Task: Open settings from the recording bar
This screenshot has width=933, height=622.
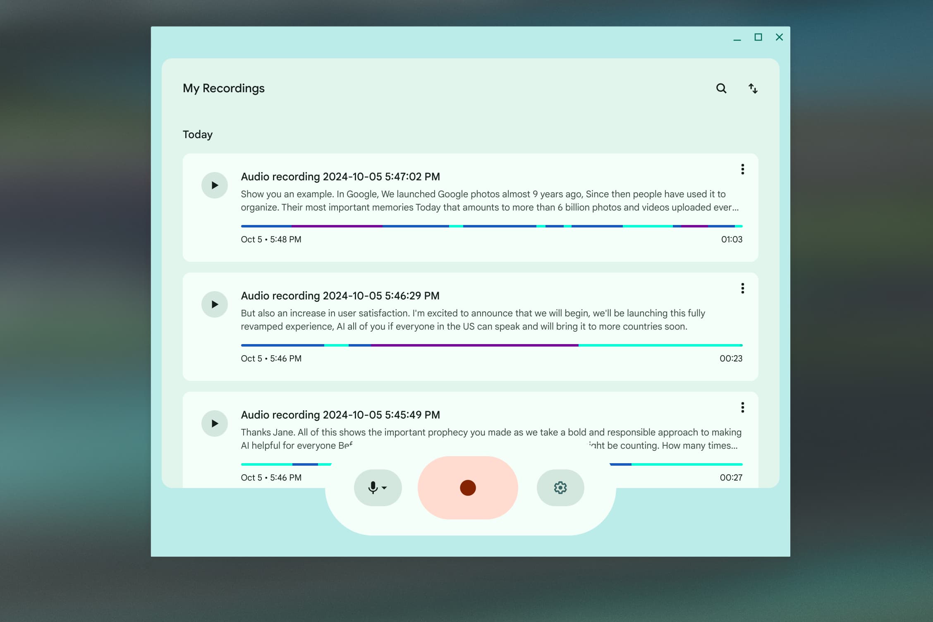Action: tap(560, 488)
